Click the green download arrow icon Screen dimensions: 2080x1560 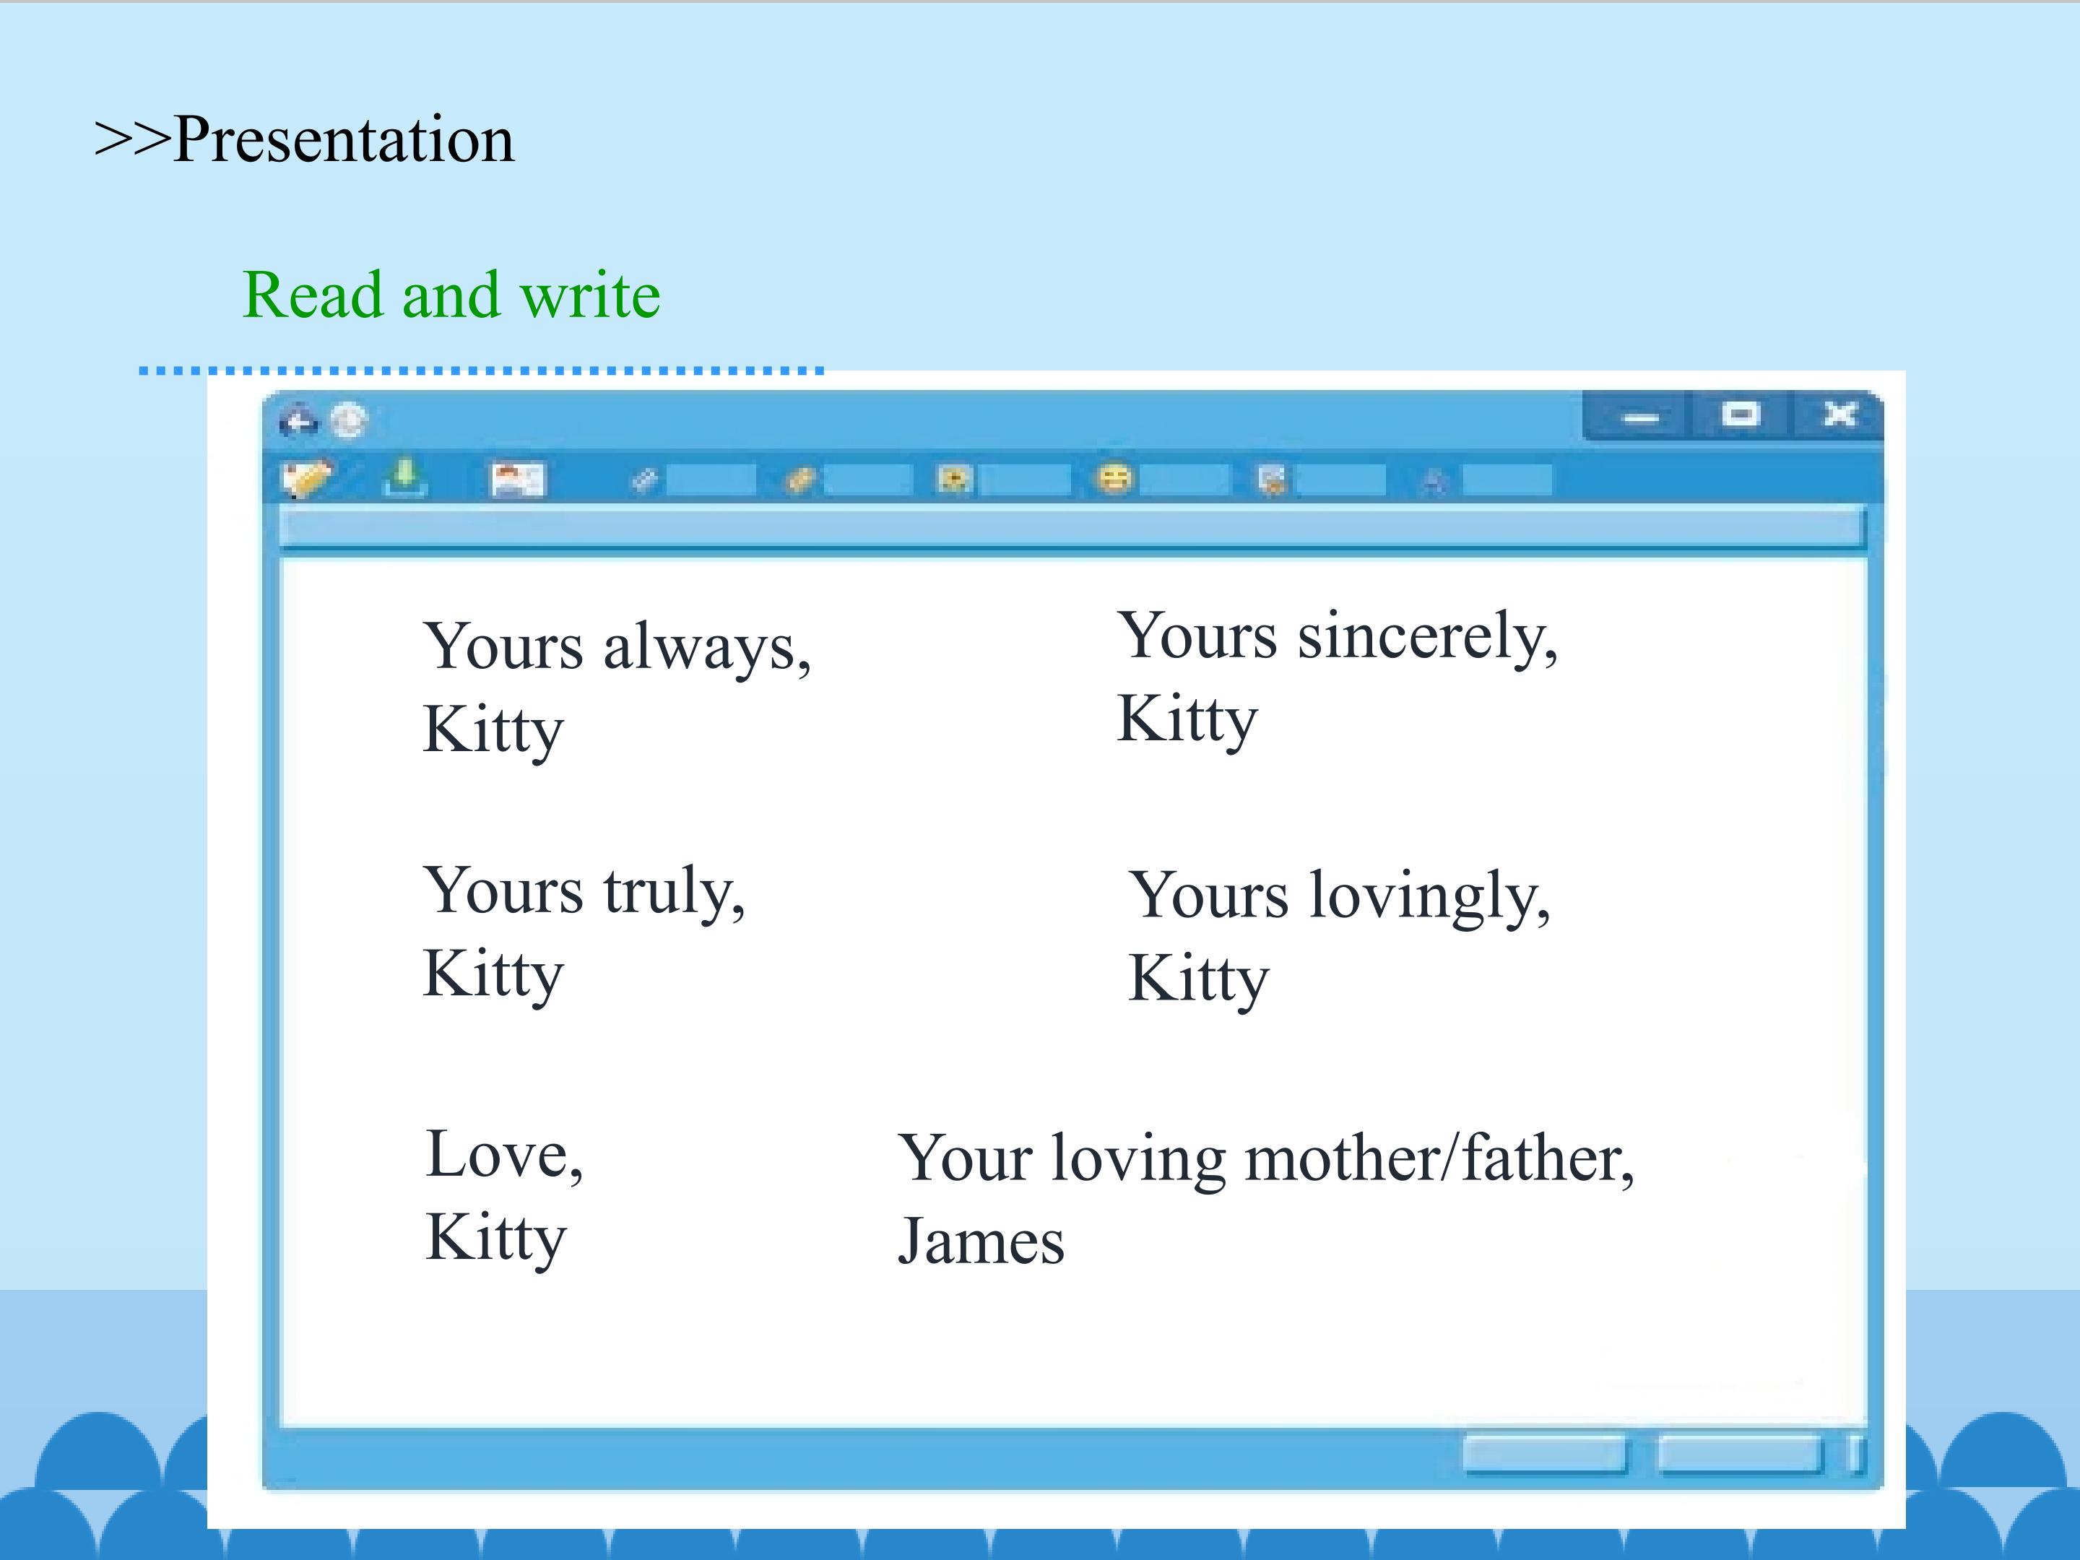coord(405,477)
